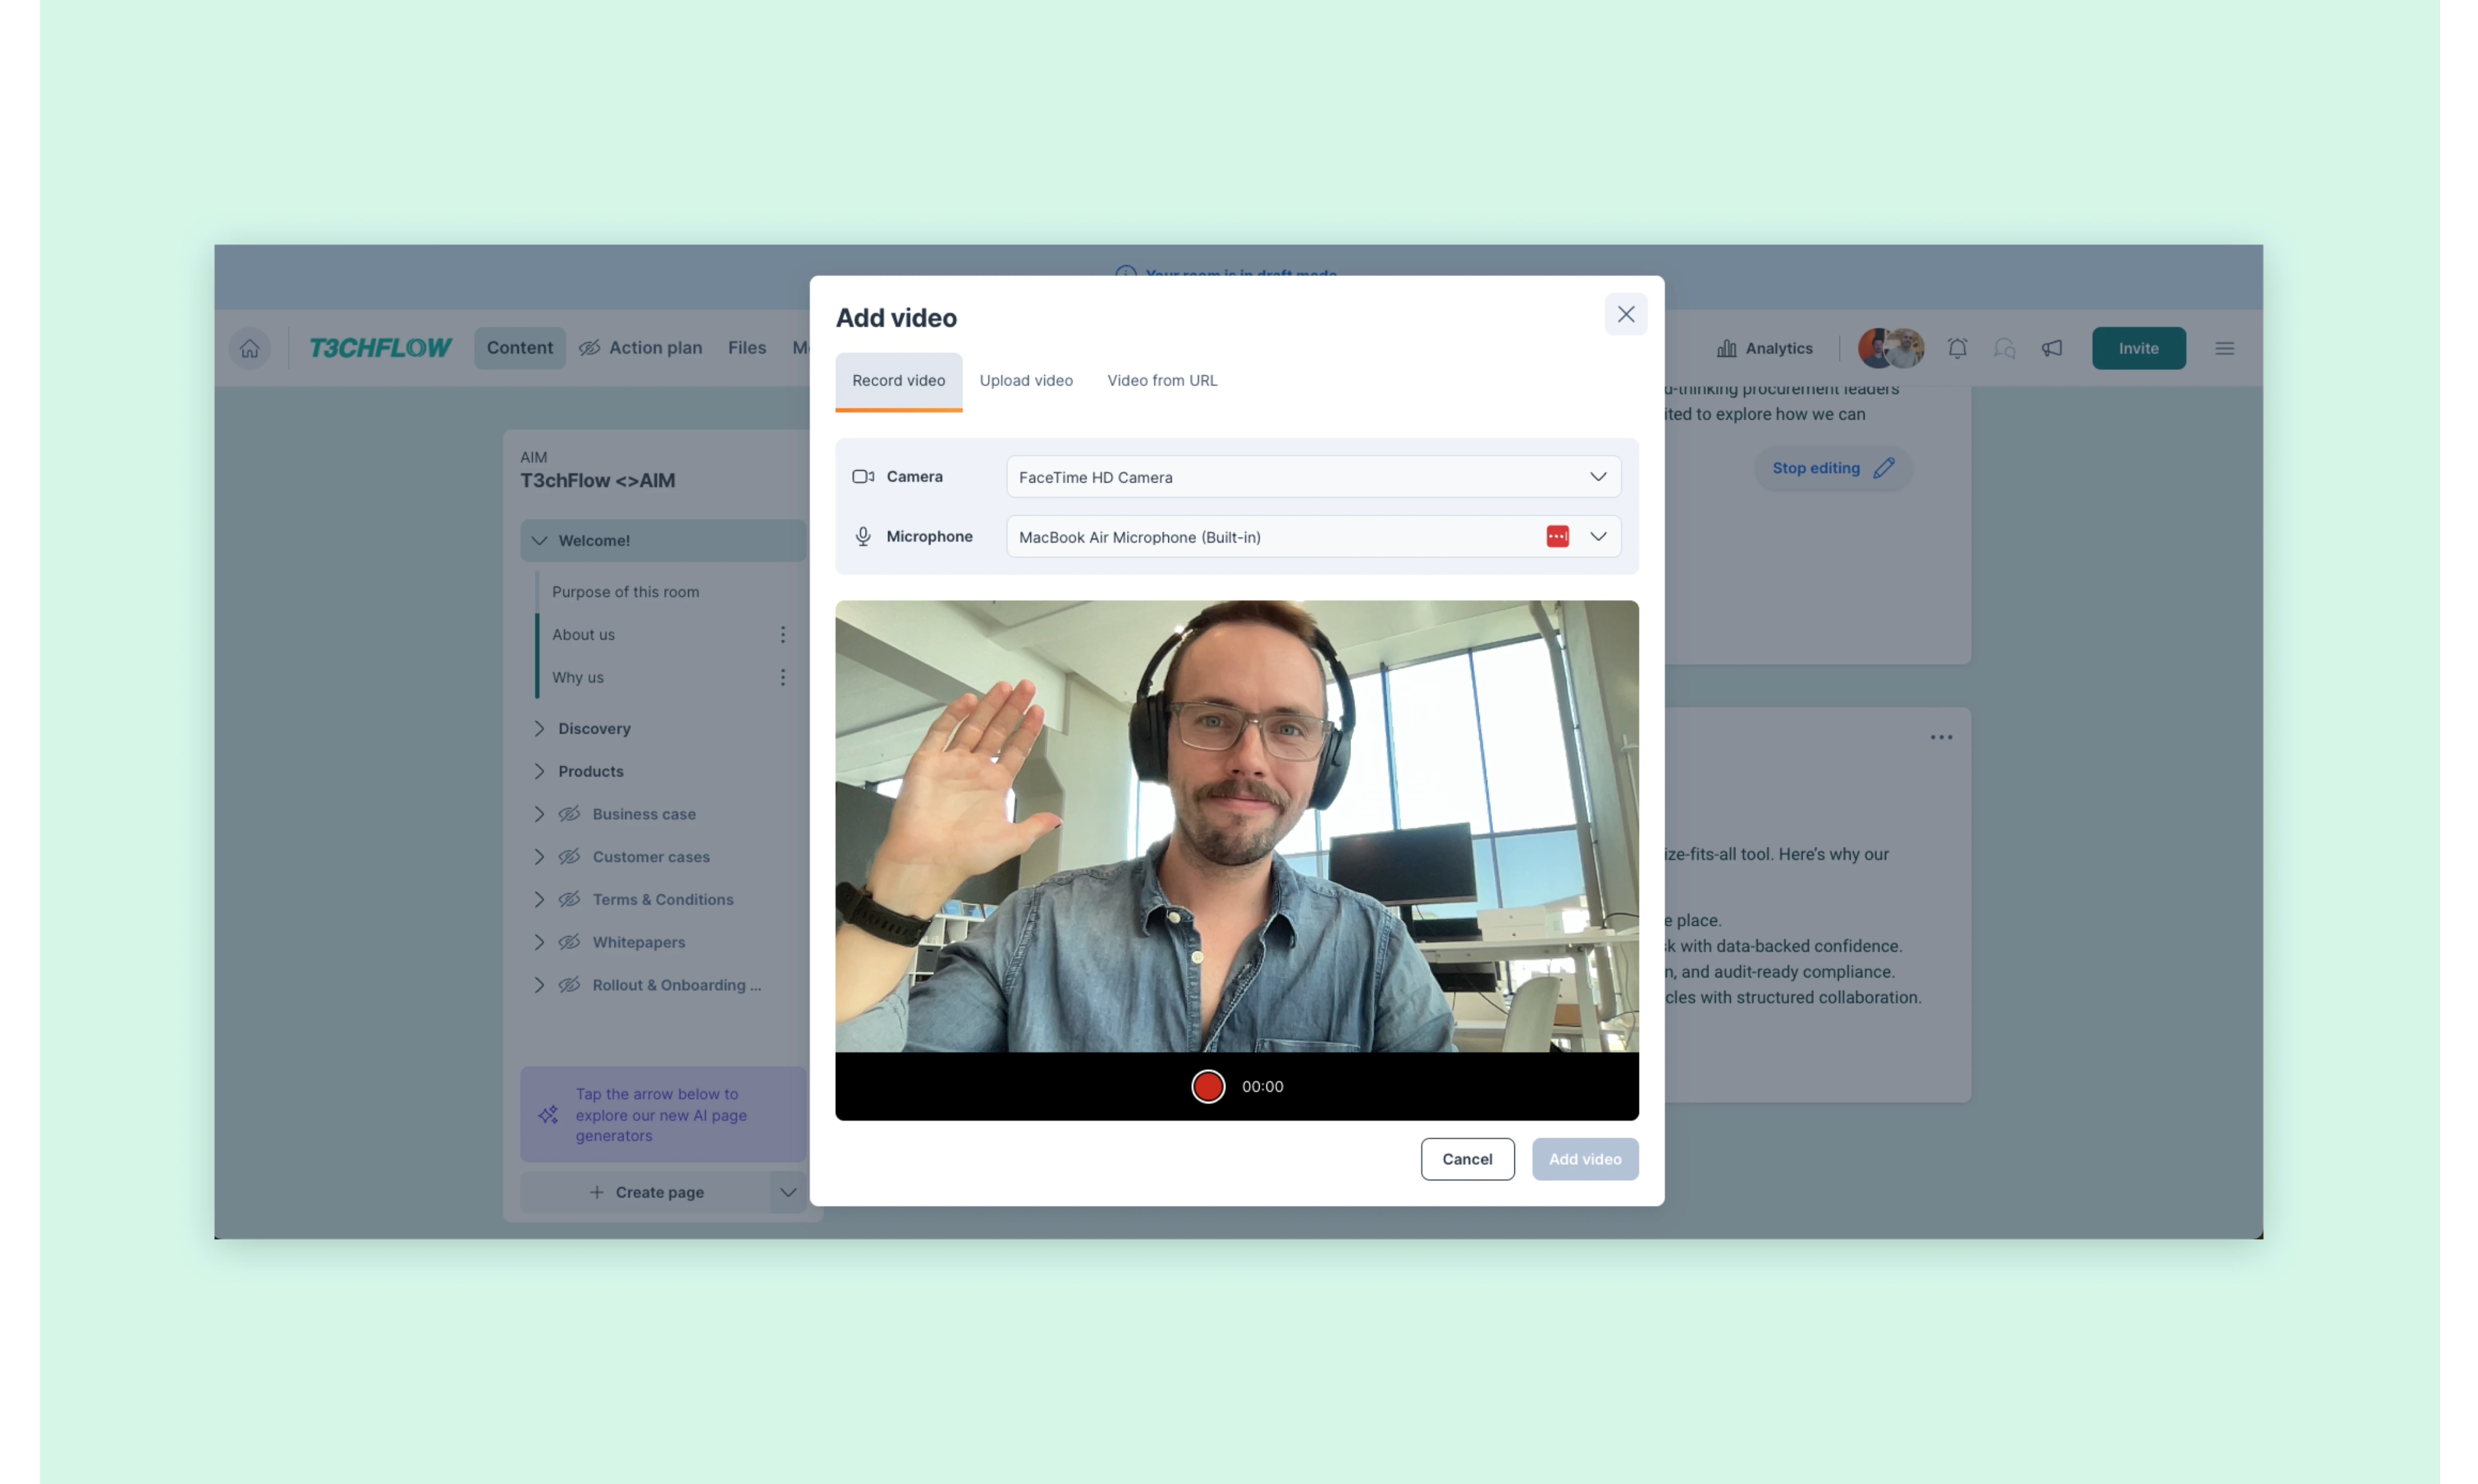Open three-dot menu next to About us

pos(782,635)
